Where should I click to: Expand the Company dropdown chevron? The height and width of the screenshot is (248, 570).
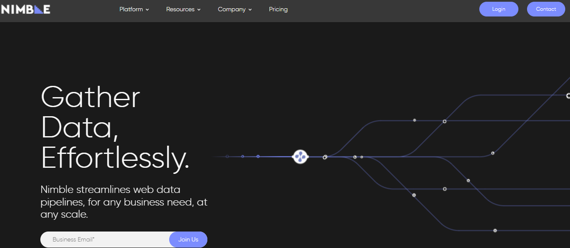click(x=250, y=10)
